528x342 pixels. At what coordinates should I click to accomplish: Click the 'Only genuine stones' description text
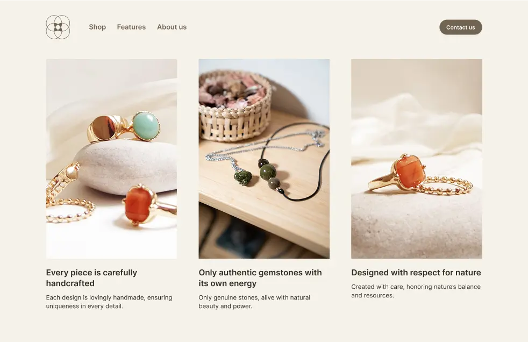[x=254, y=302]
